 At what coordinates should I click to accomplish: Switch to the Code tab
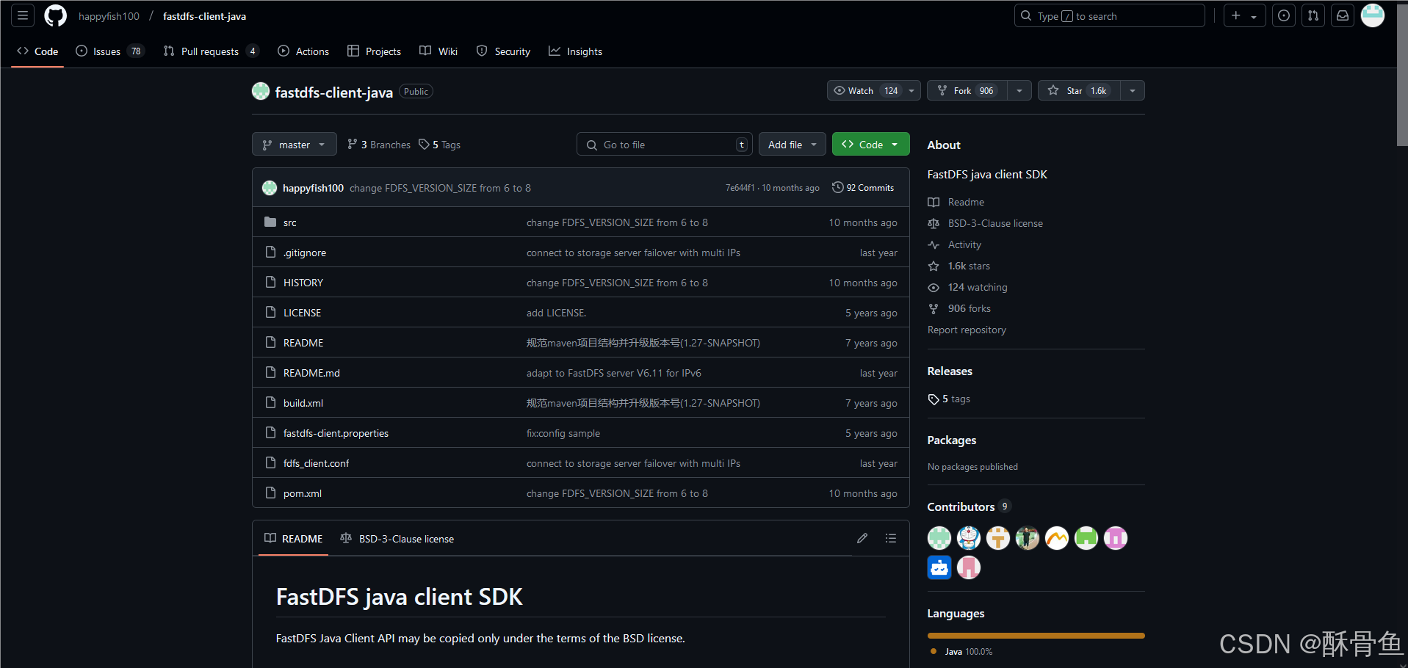37,51
